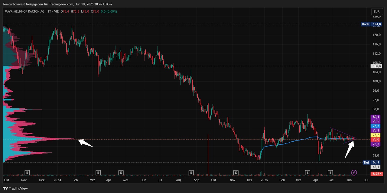Click the 100,0 price axis tick

pyautogui.click(x=377, y=81)
